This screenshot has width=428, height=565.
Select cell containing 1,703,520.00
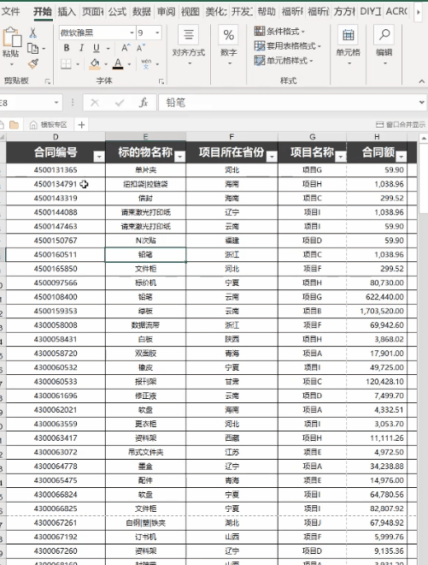coord(377,311)
